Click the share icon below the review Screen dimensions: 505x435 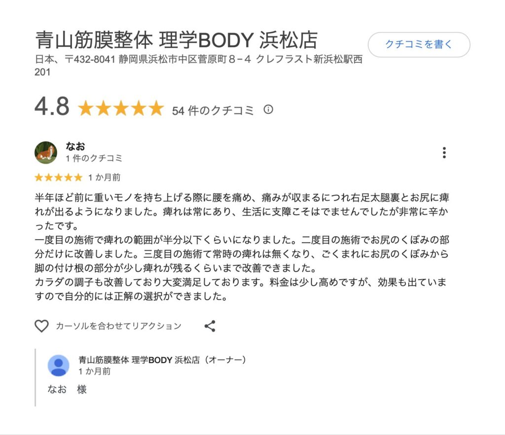click(210, 326)
